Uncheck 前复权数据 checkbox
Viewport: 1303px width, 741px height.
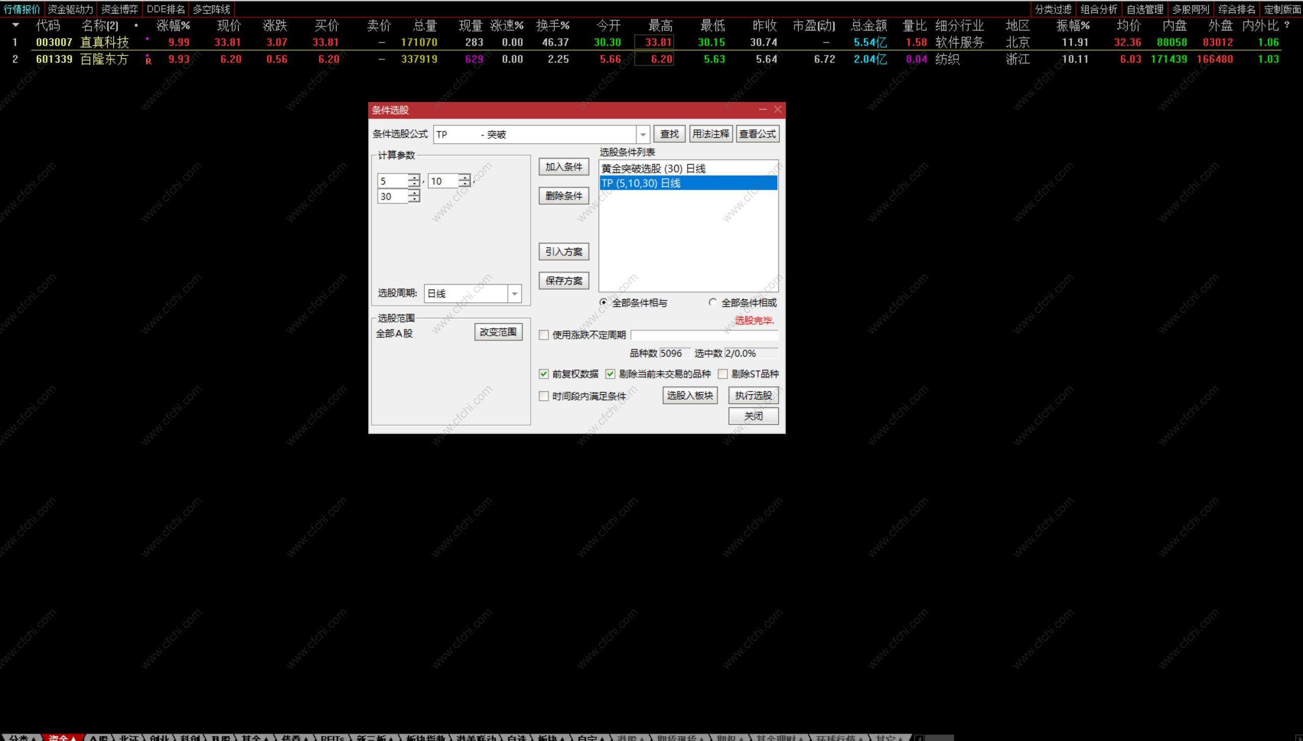coord(544,374)
